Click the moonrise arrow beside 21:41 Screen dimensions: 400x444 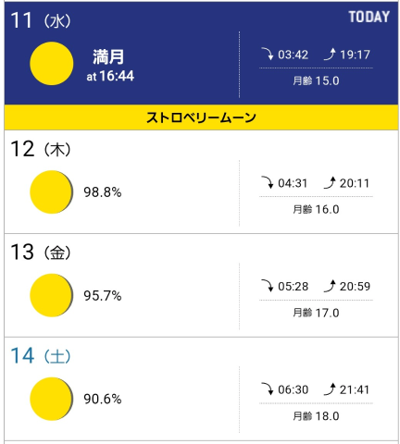pyautogui.click(x=330, y=389)
